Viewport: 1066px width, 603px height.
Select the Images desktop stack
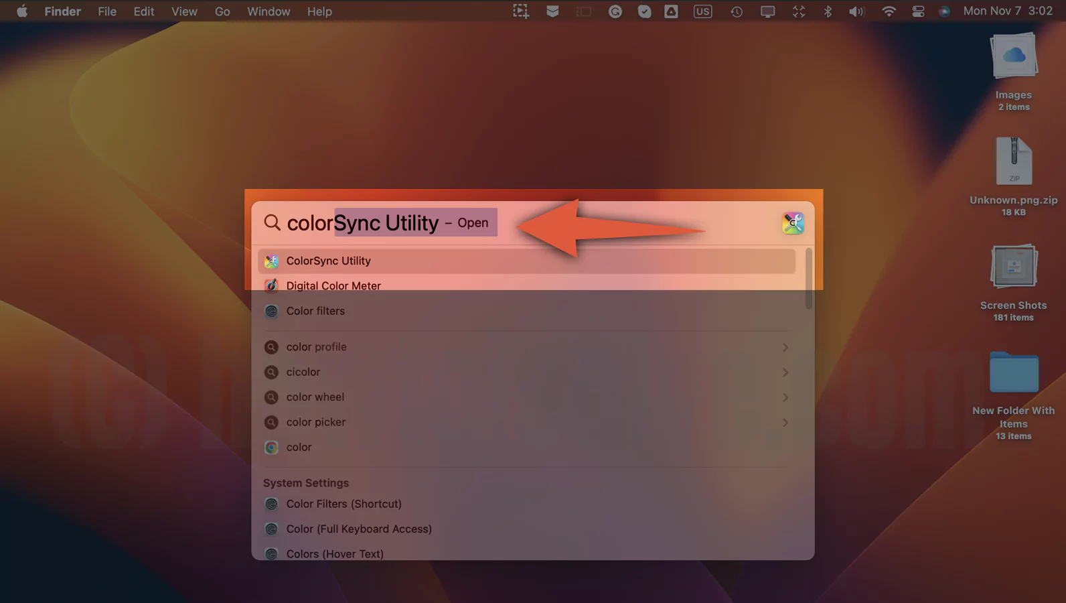tap(1014, 72)
